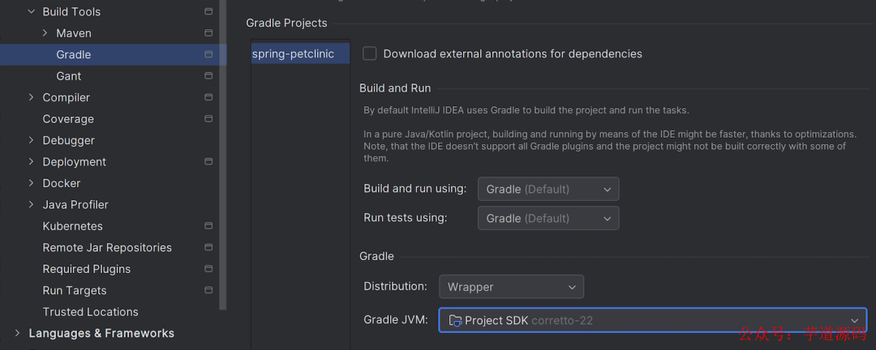Open the Distribution Wrapper dropdown
The image size is (876, 350).
click(511, 287)
